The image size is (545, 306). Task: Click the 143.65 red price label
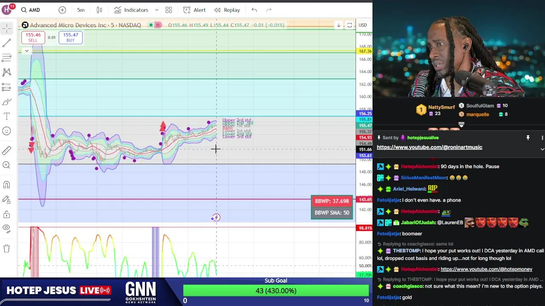pyautogui.click(x=365, y=199)
